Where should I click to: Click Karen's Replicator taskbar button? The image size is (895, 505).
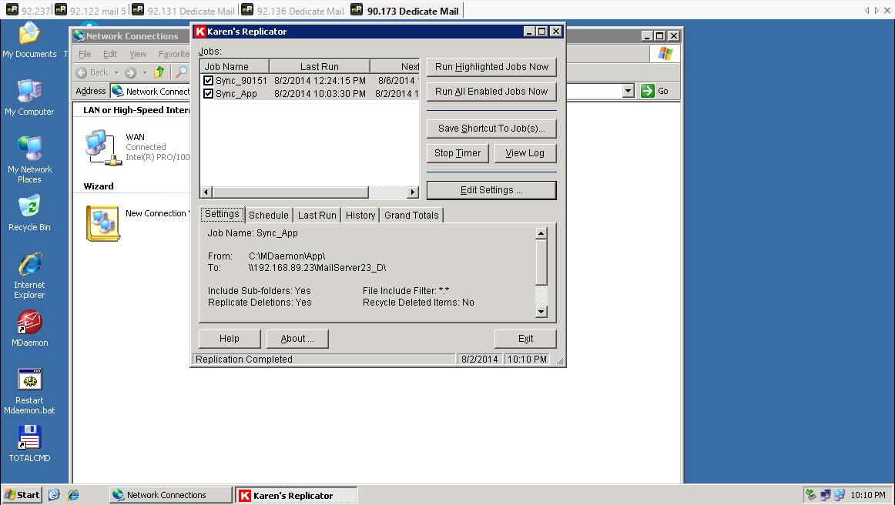tap(297, 495)
